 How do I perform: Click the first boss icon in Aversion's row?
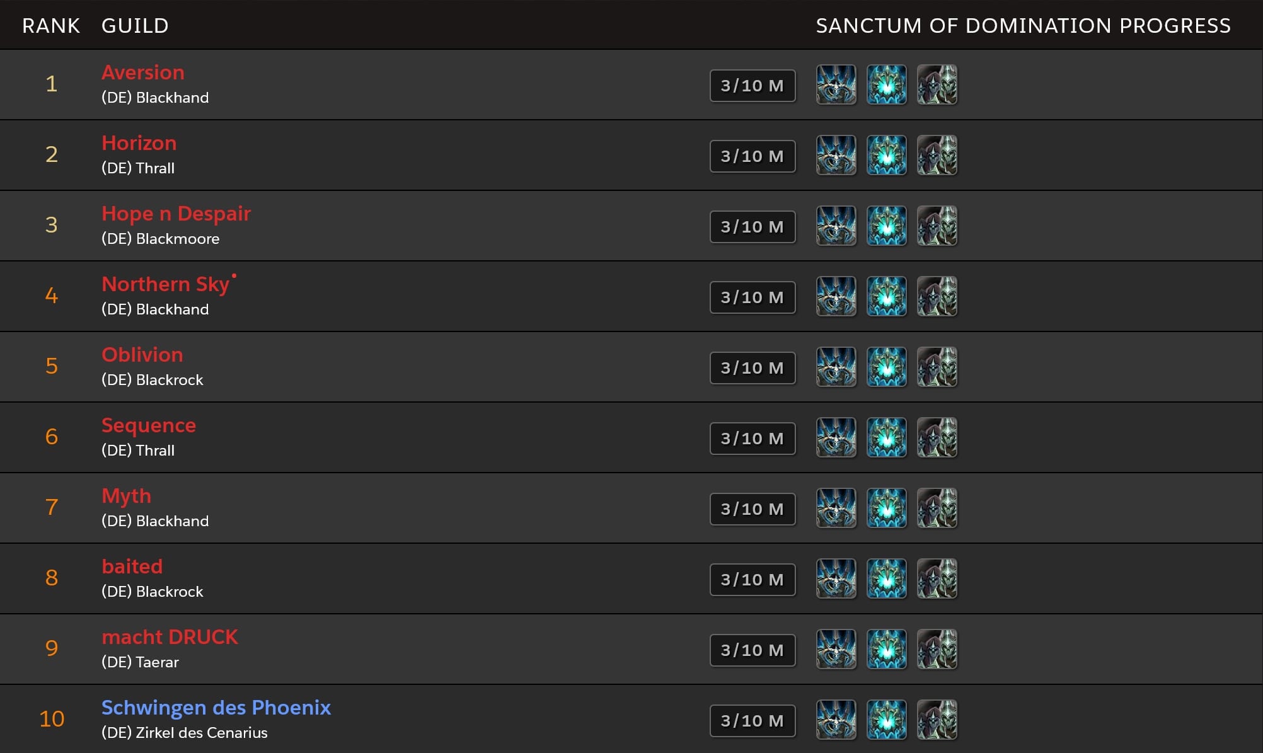836,84
